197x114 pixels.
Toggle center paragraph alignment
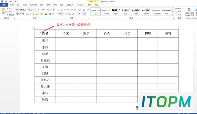click(x=61, y=14)
